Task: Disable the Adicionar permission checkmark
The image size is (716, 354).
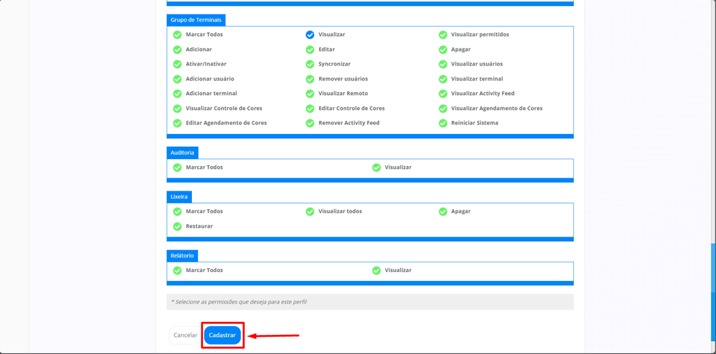Action: click(178, 50)
